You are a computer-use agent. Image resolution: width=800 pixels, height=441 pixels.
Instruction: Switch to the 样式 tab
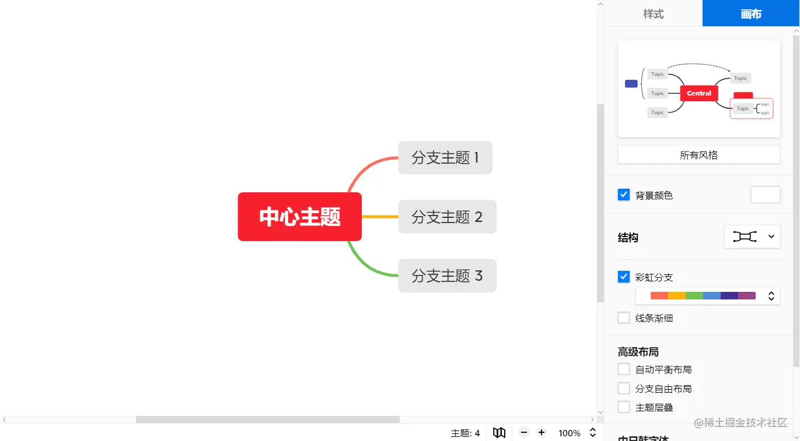tap(654, 13)
